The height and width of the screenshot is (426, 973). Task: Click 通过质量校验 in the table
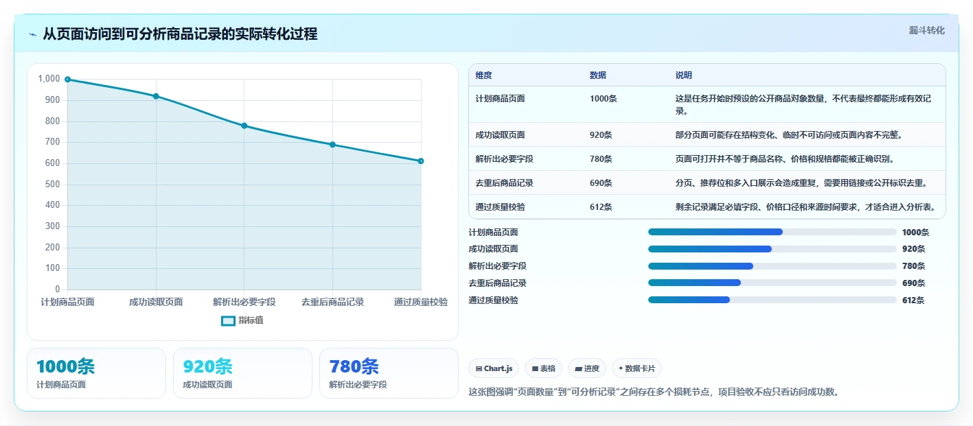[x=500, y=207]
